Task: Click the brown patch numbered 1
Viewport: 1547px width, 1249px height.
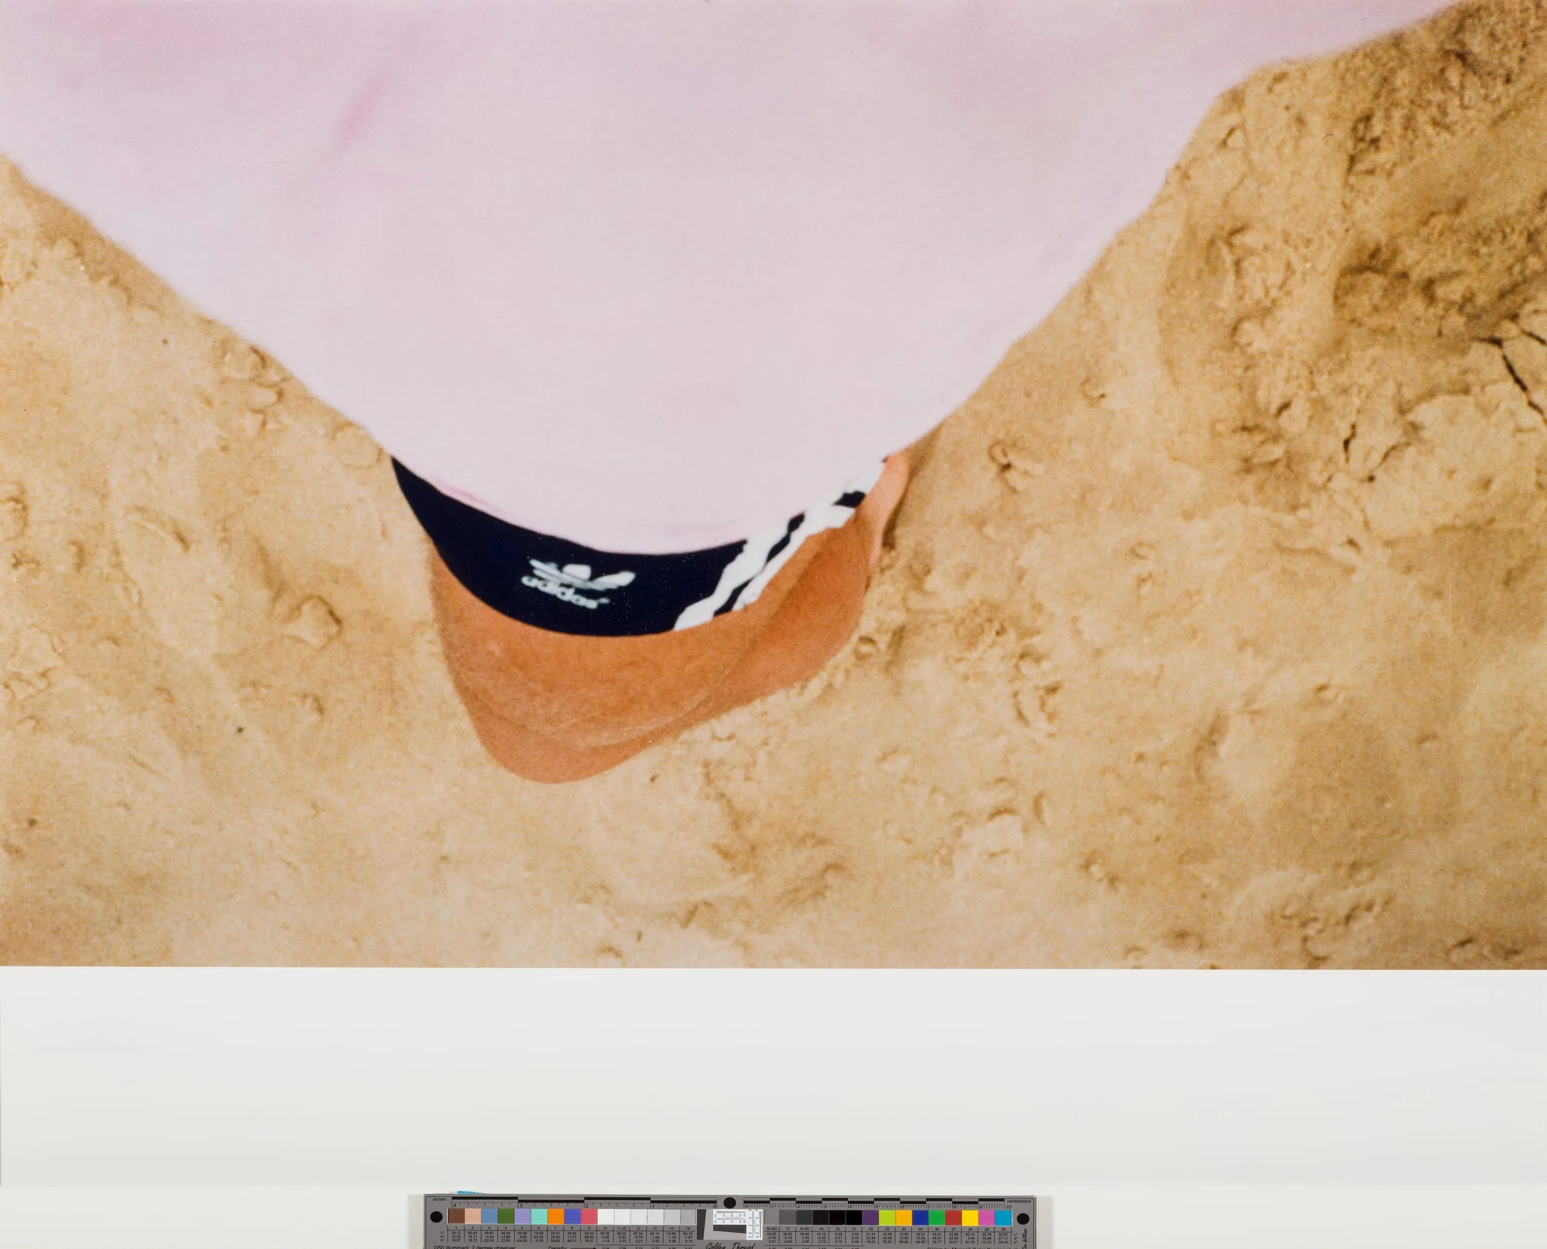Action: point(456,1216)
